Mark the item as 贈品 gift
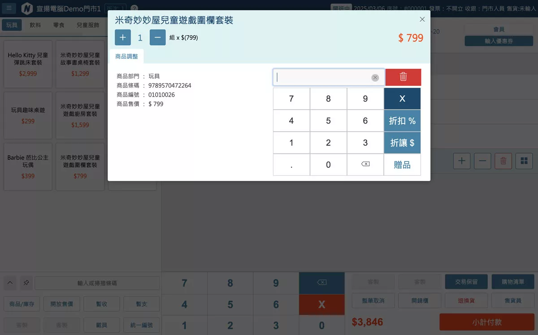The image size is (538, 335). pyautogui.click(x=402, y=165)
